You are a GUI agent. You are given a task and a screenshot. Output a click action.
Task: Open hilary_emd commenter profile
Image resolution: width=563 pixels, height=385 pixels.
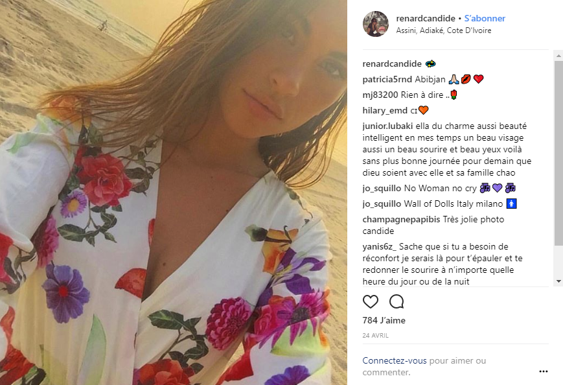pos(385,111)
